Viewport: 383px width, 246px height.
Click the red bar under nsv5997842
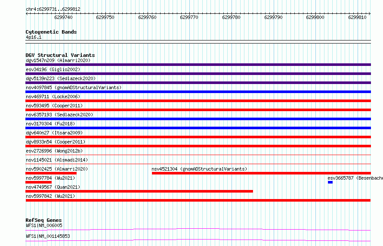198,200
